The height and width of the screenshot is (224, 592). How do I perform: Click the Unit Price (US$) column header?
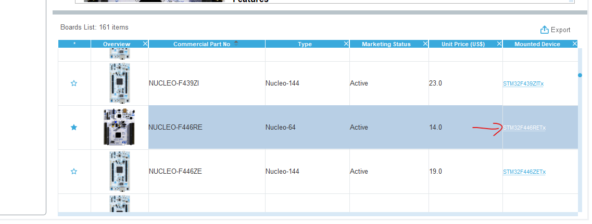[463, 44]
